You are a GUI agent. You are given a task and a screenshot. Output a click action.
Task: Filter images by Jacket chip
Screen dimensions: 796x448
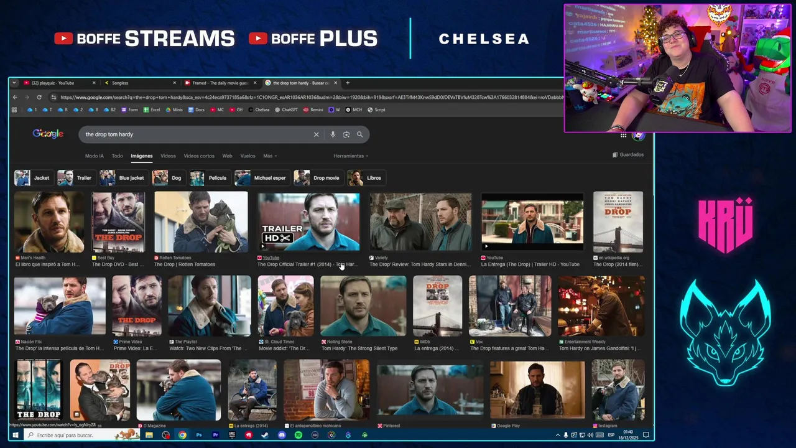click(x=33, y=178)
